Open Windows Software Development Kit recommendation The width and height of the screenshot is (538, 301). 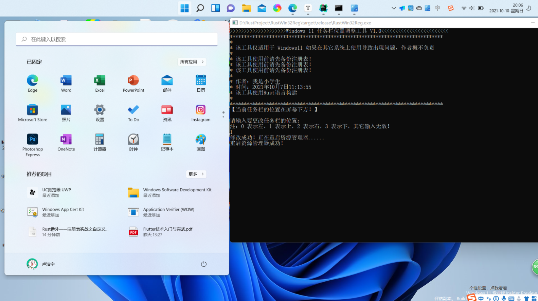pyautogui.click(x=170, y=193)
